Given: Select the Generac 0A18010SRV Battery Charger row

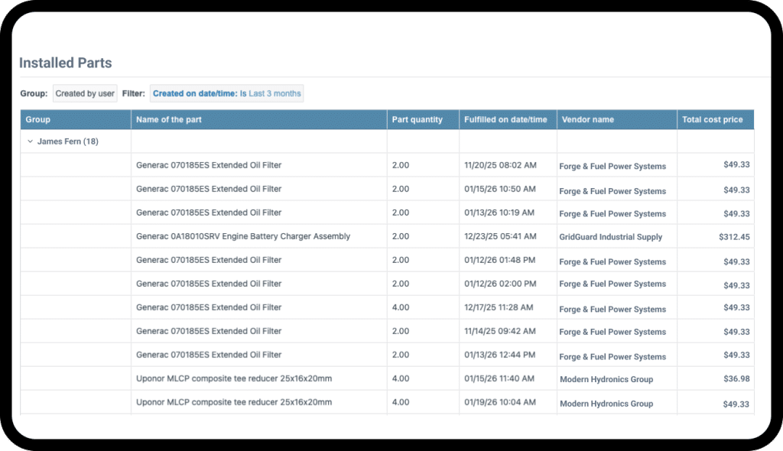Looking at the screenshot, I should click(242, 237).
